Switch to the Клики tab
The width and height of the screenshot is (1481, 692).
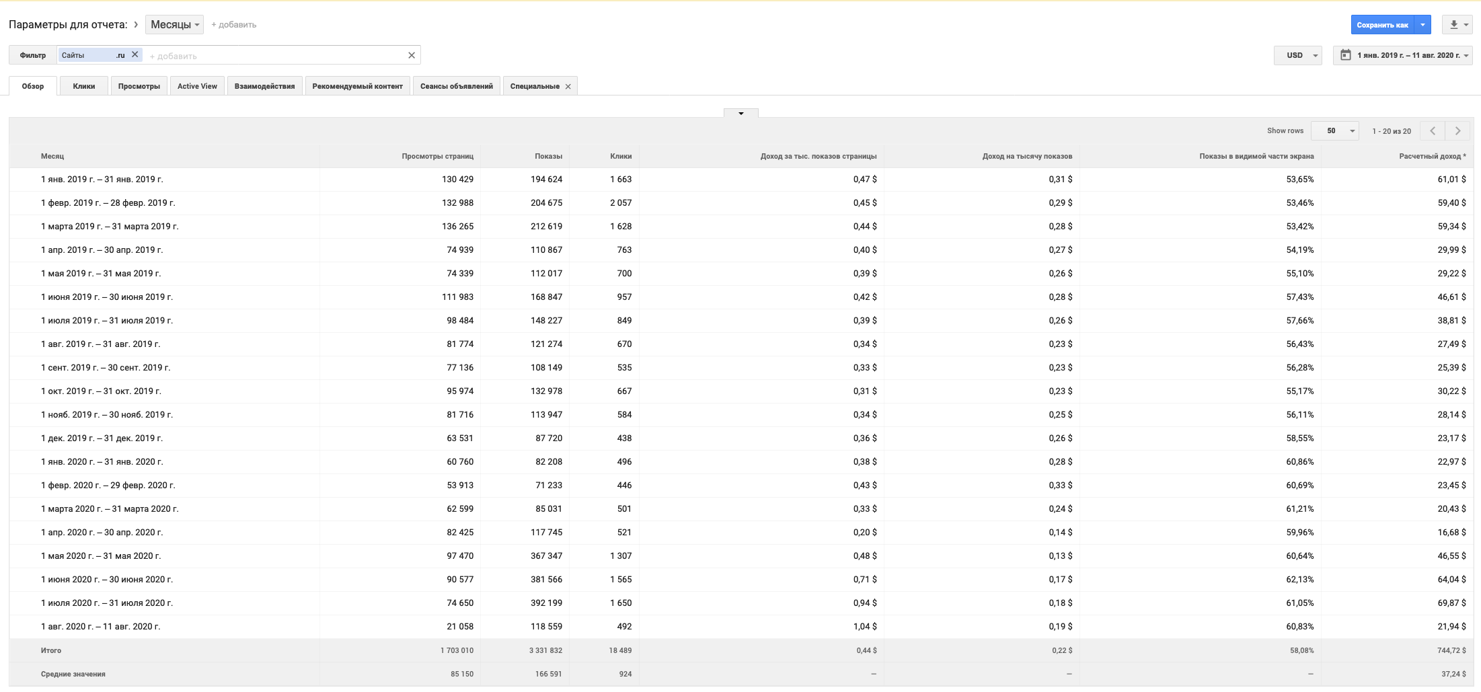(x=84, y=86)
